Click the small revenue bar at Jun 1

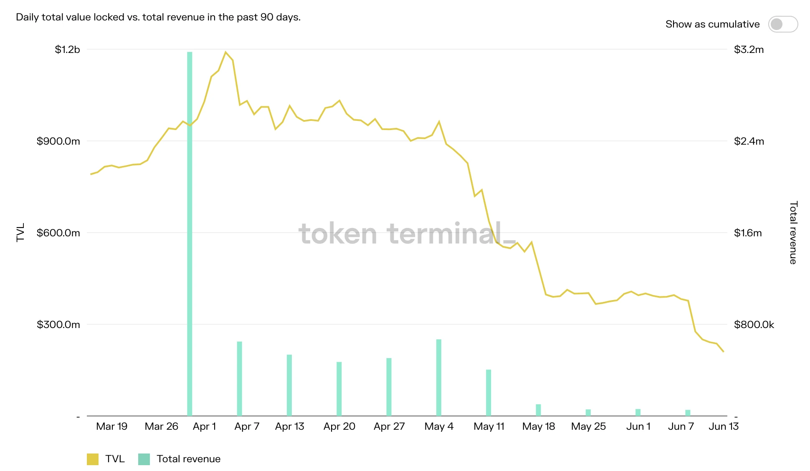pyautogui.click(x=638, y=413)
